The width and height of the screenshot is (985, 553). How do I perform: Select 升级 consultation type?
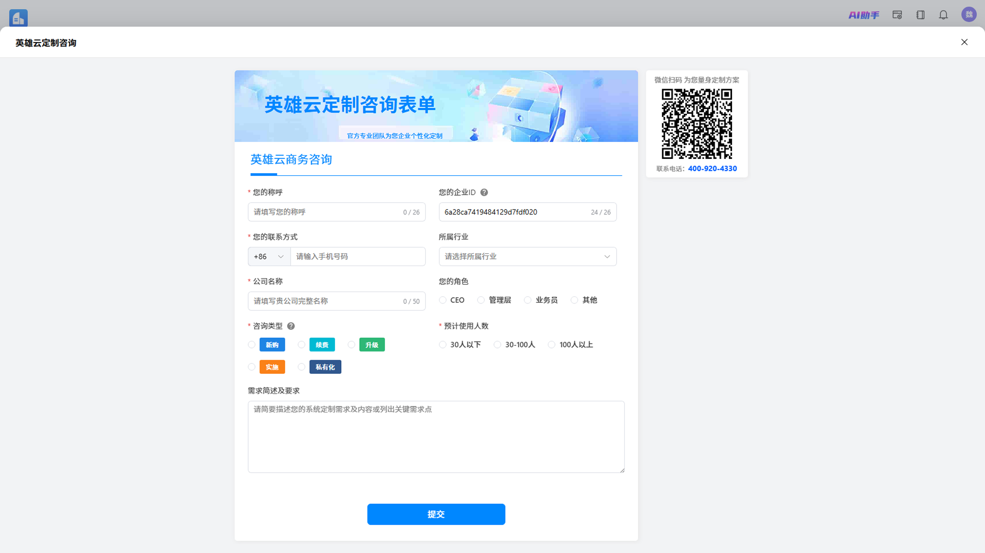[x=351, y=344]
